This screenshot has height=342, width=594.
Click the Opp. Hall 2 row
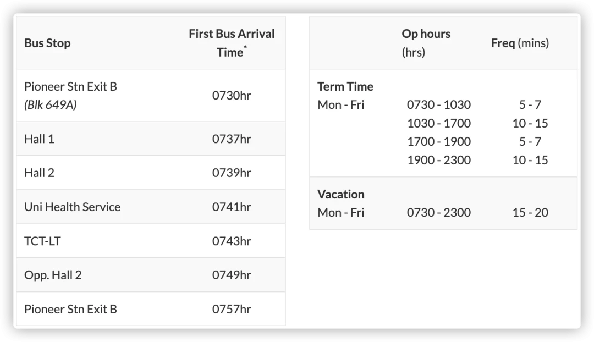coord(151,275)
